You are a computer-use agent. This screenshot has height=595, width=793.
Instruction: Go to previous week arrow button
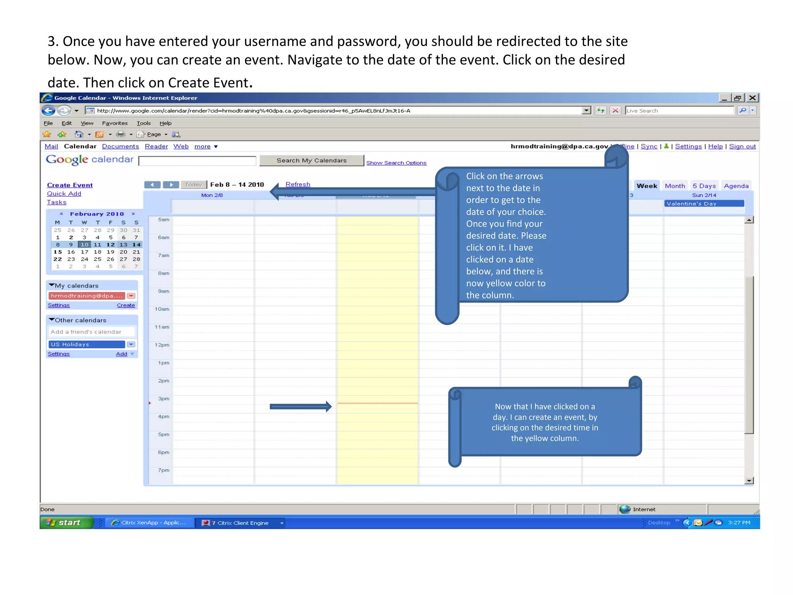pyautogui.click(x=153, y=185)
